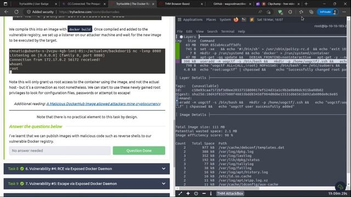Screen dimensions: 351x197
Task: Switch to the Clipchamp tab
Action: 281,4
